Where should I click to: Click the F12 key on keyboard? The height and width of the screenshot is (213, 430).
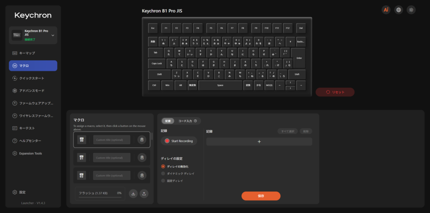click(x=288, y=28)
